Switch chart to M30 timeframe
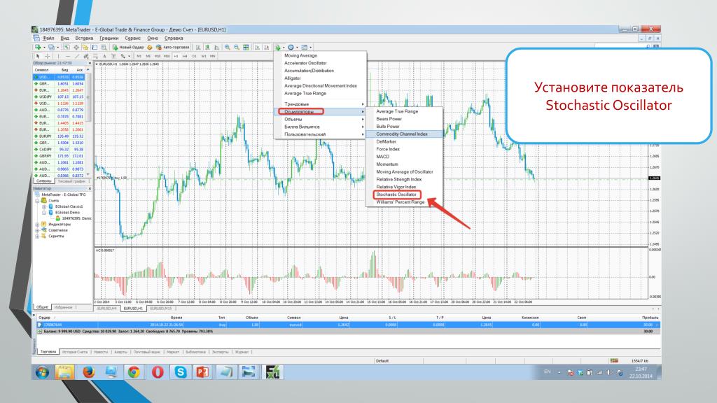 click(167, 56)
